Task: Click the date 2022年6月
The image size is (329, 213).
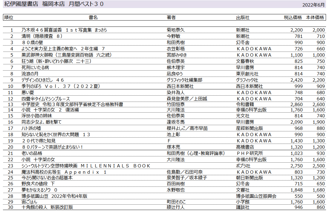Action: click(x=313, y=5)
